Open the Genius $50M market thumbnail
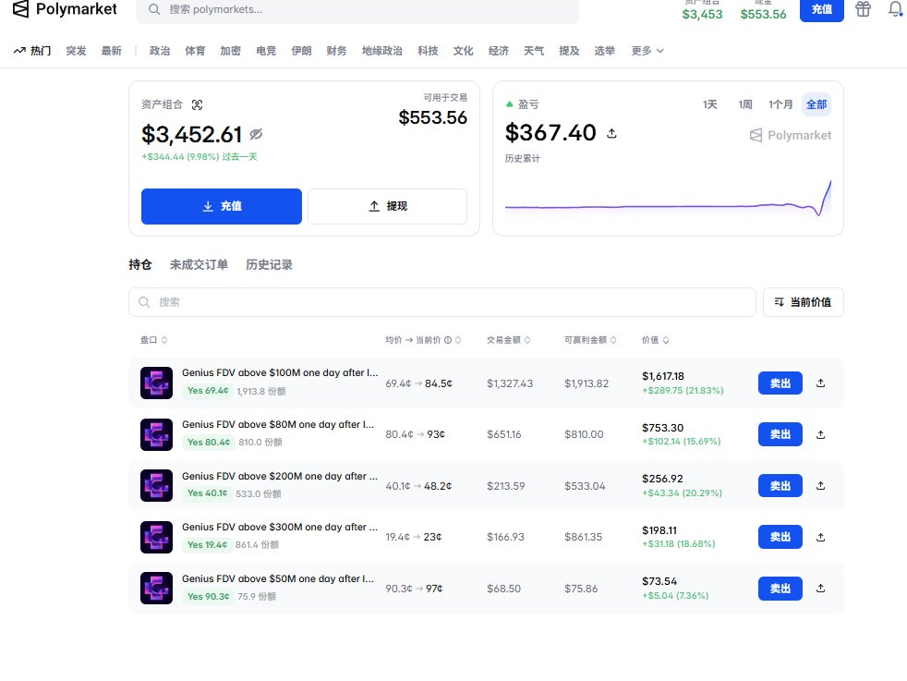 (156, 588)
